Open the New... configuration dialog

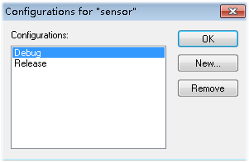coord(208,63)
